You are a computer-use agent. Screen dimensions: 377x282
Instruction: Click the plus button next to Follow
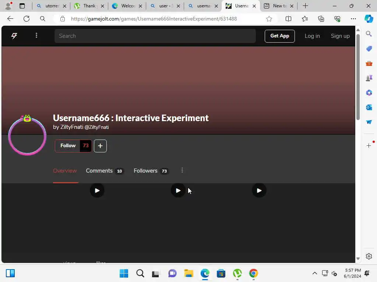click(x=100, y=146)
